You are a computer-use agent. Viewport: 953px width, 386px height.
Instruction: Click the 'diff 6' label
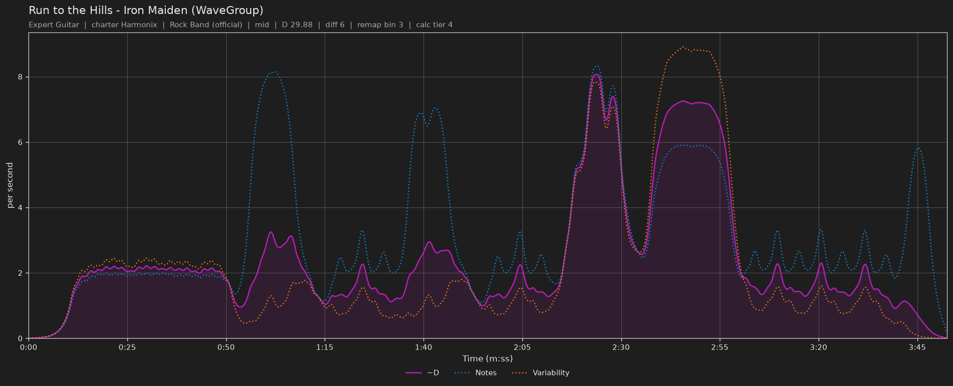[x=335, y=25]
